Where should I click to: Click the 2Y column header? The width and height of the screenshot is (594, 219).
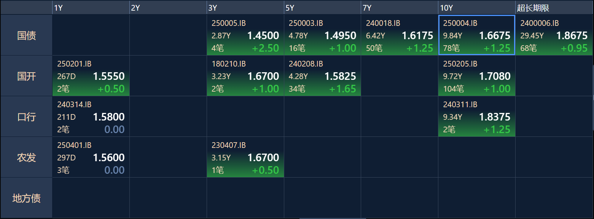pyautogui.click(x=168, y=8)
